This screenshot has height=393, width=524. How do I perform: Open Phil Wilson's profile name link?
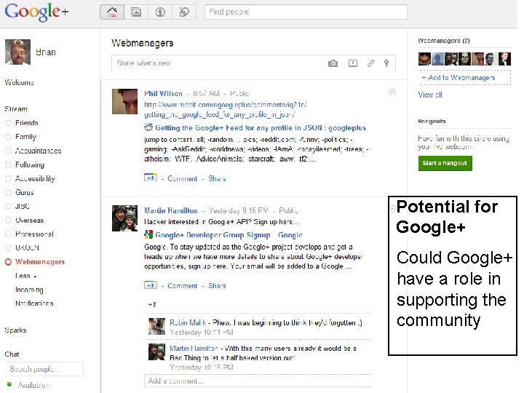coord(163,94)
